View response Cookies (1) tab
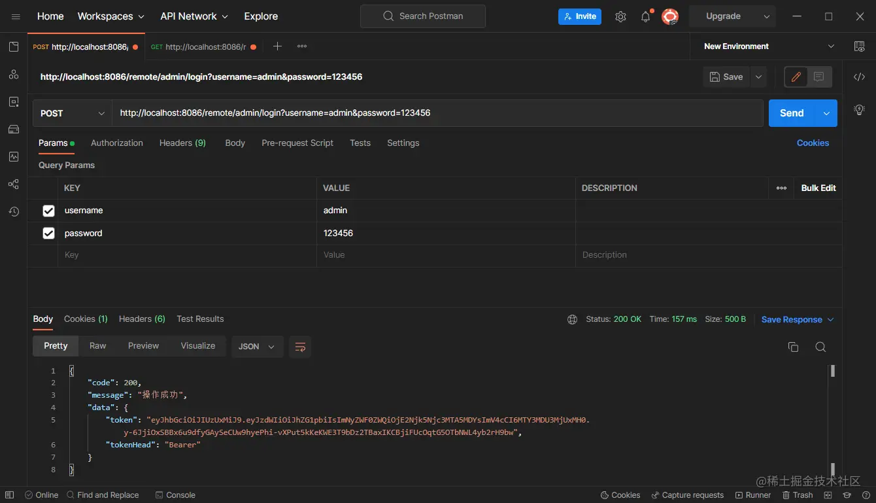Image resolution: width=876 pixels, height=503 pixels. (x=86, y=319)
